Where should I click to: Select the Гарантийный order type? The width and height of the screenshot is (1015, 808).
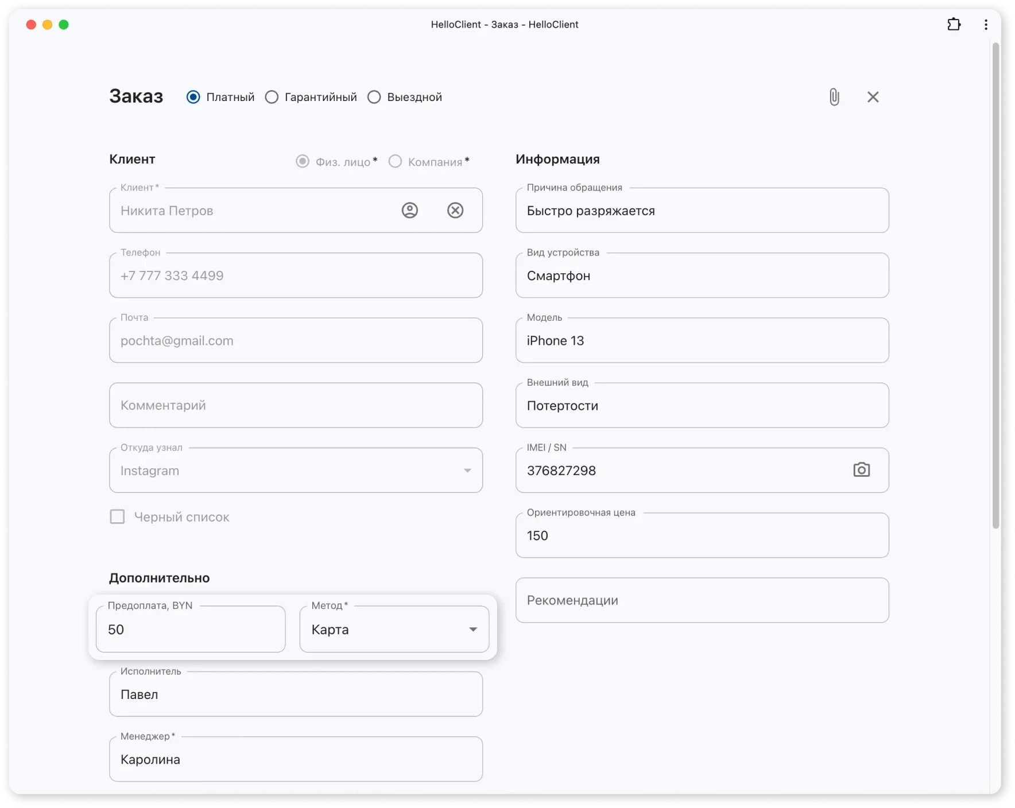[x=272, y=97]
